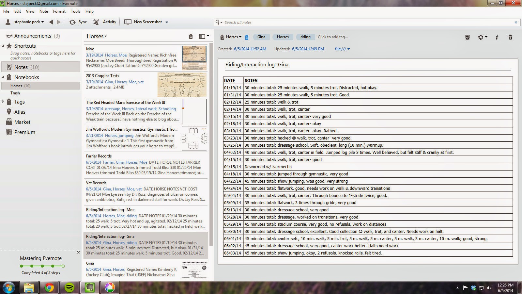This screenshot has width=522, height=294.
Task: Open the Help menu
Action: click(89, 11)
